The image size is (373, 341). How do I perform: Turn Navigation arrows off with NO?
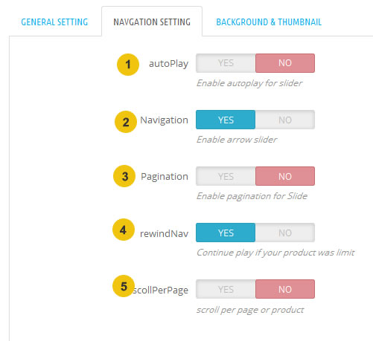click(x=285, y=120)
